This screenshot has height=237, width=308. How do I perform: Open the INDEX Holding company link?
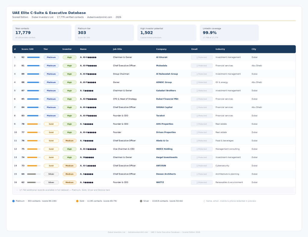164,149
